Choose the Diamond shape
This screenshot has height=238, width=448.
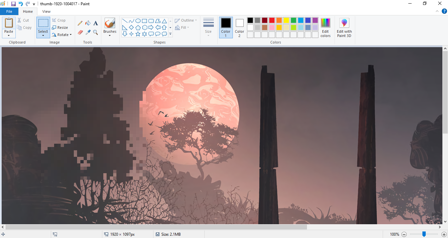[x=132, y=27]
